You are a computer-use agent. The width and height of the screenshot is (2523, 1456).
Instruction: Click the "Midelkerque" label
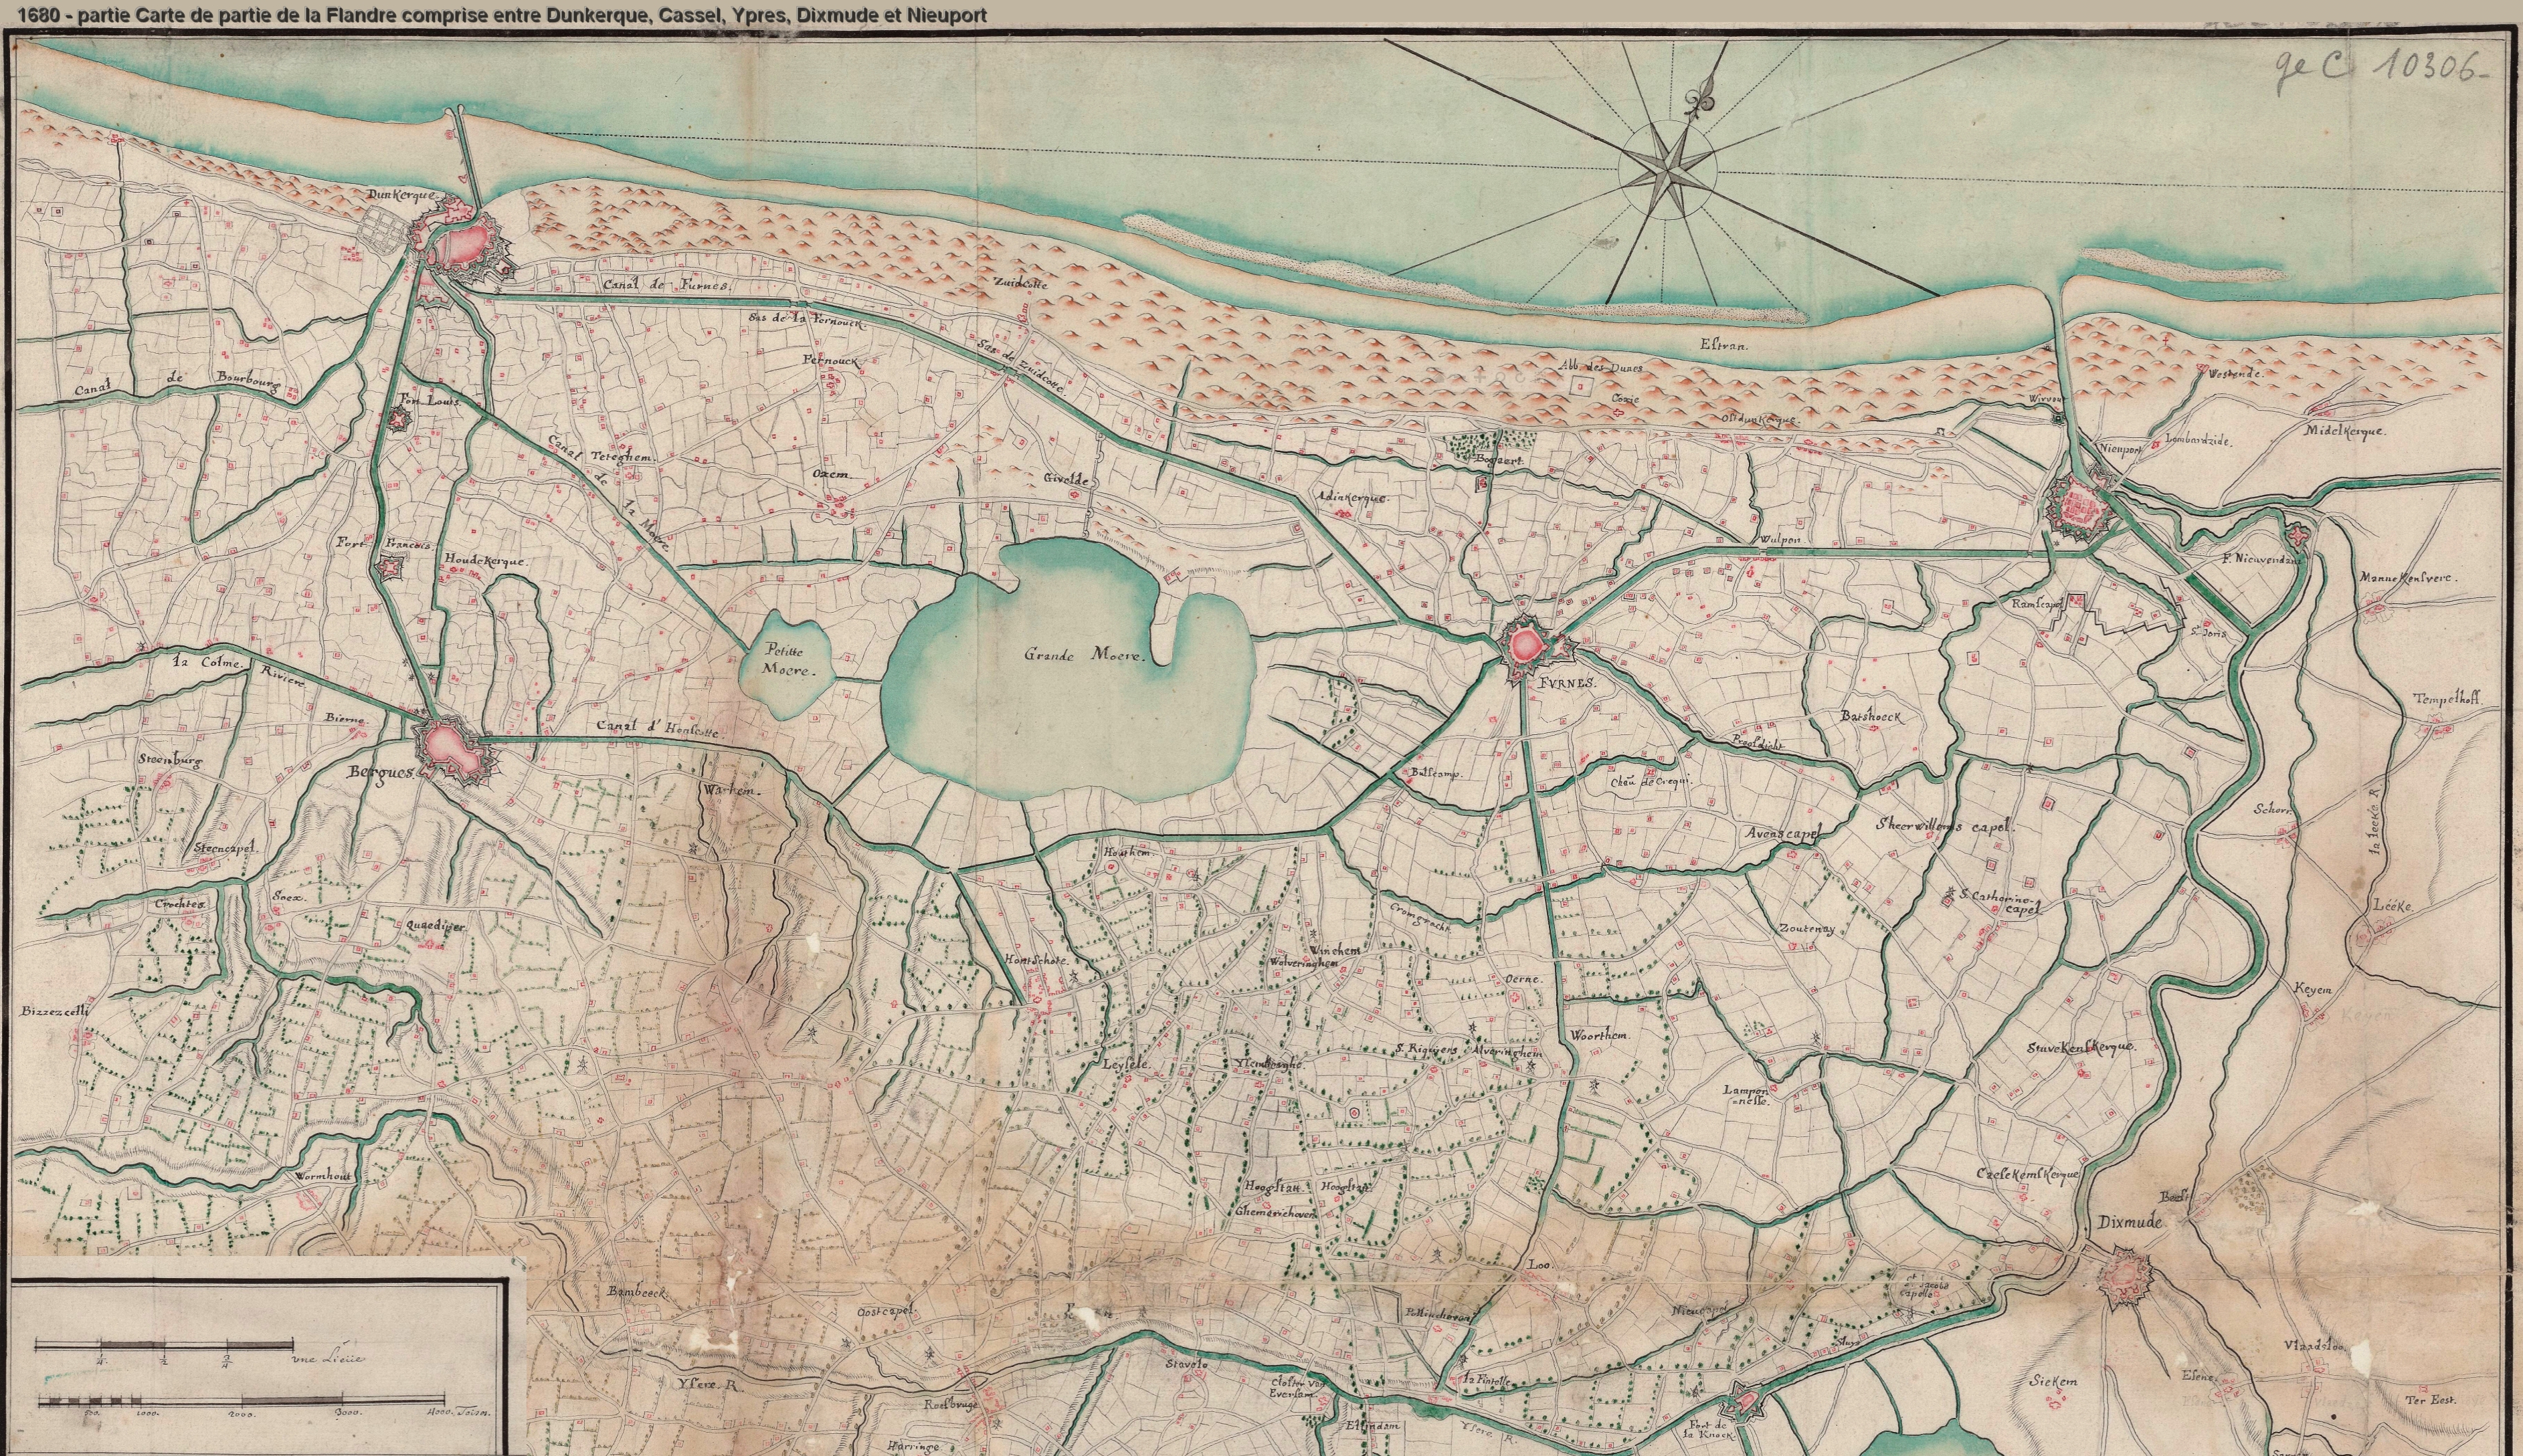pos(2346,431)
